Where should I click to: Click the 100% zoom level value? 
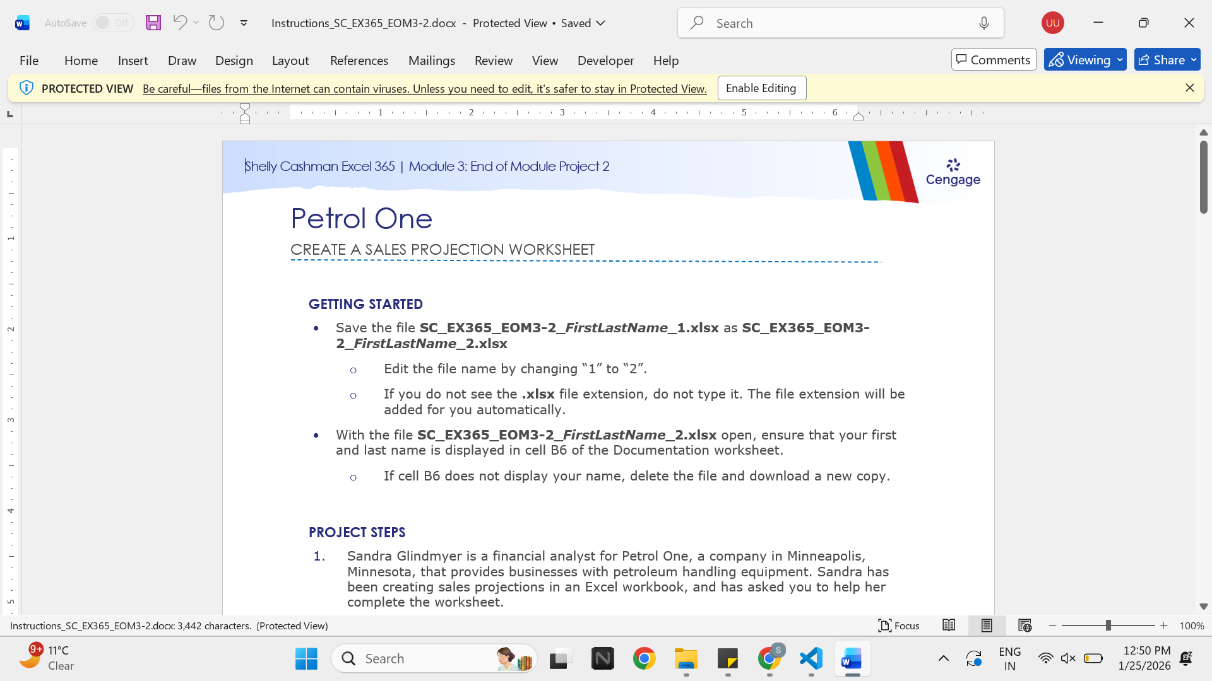1192,626
